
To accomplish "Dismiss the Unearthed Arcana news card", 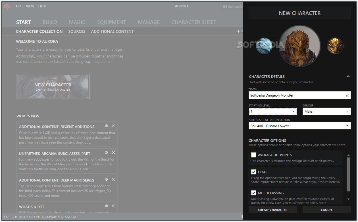I will [x=113, y=153].
